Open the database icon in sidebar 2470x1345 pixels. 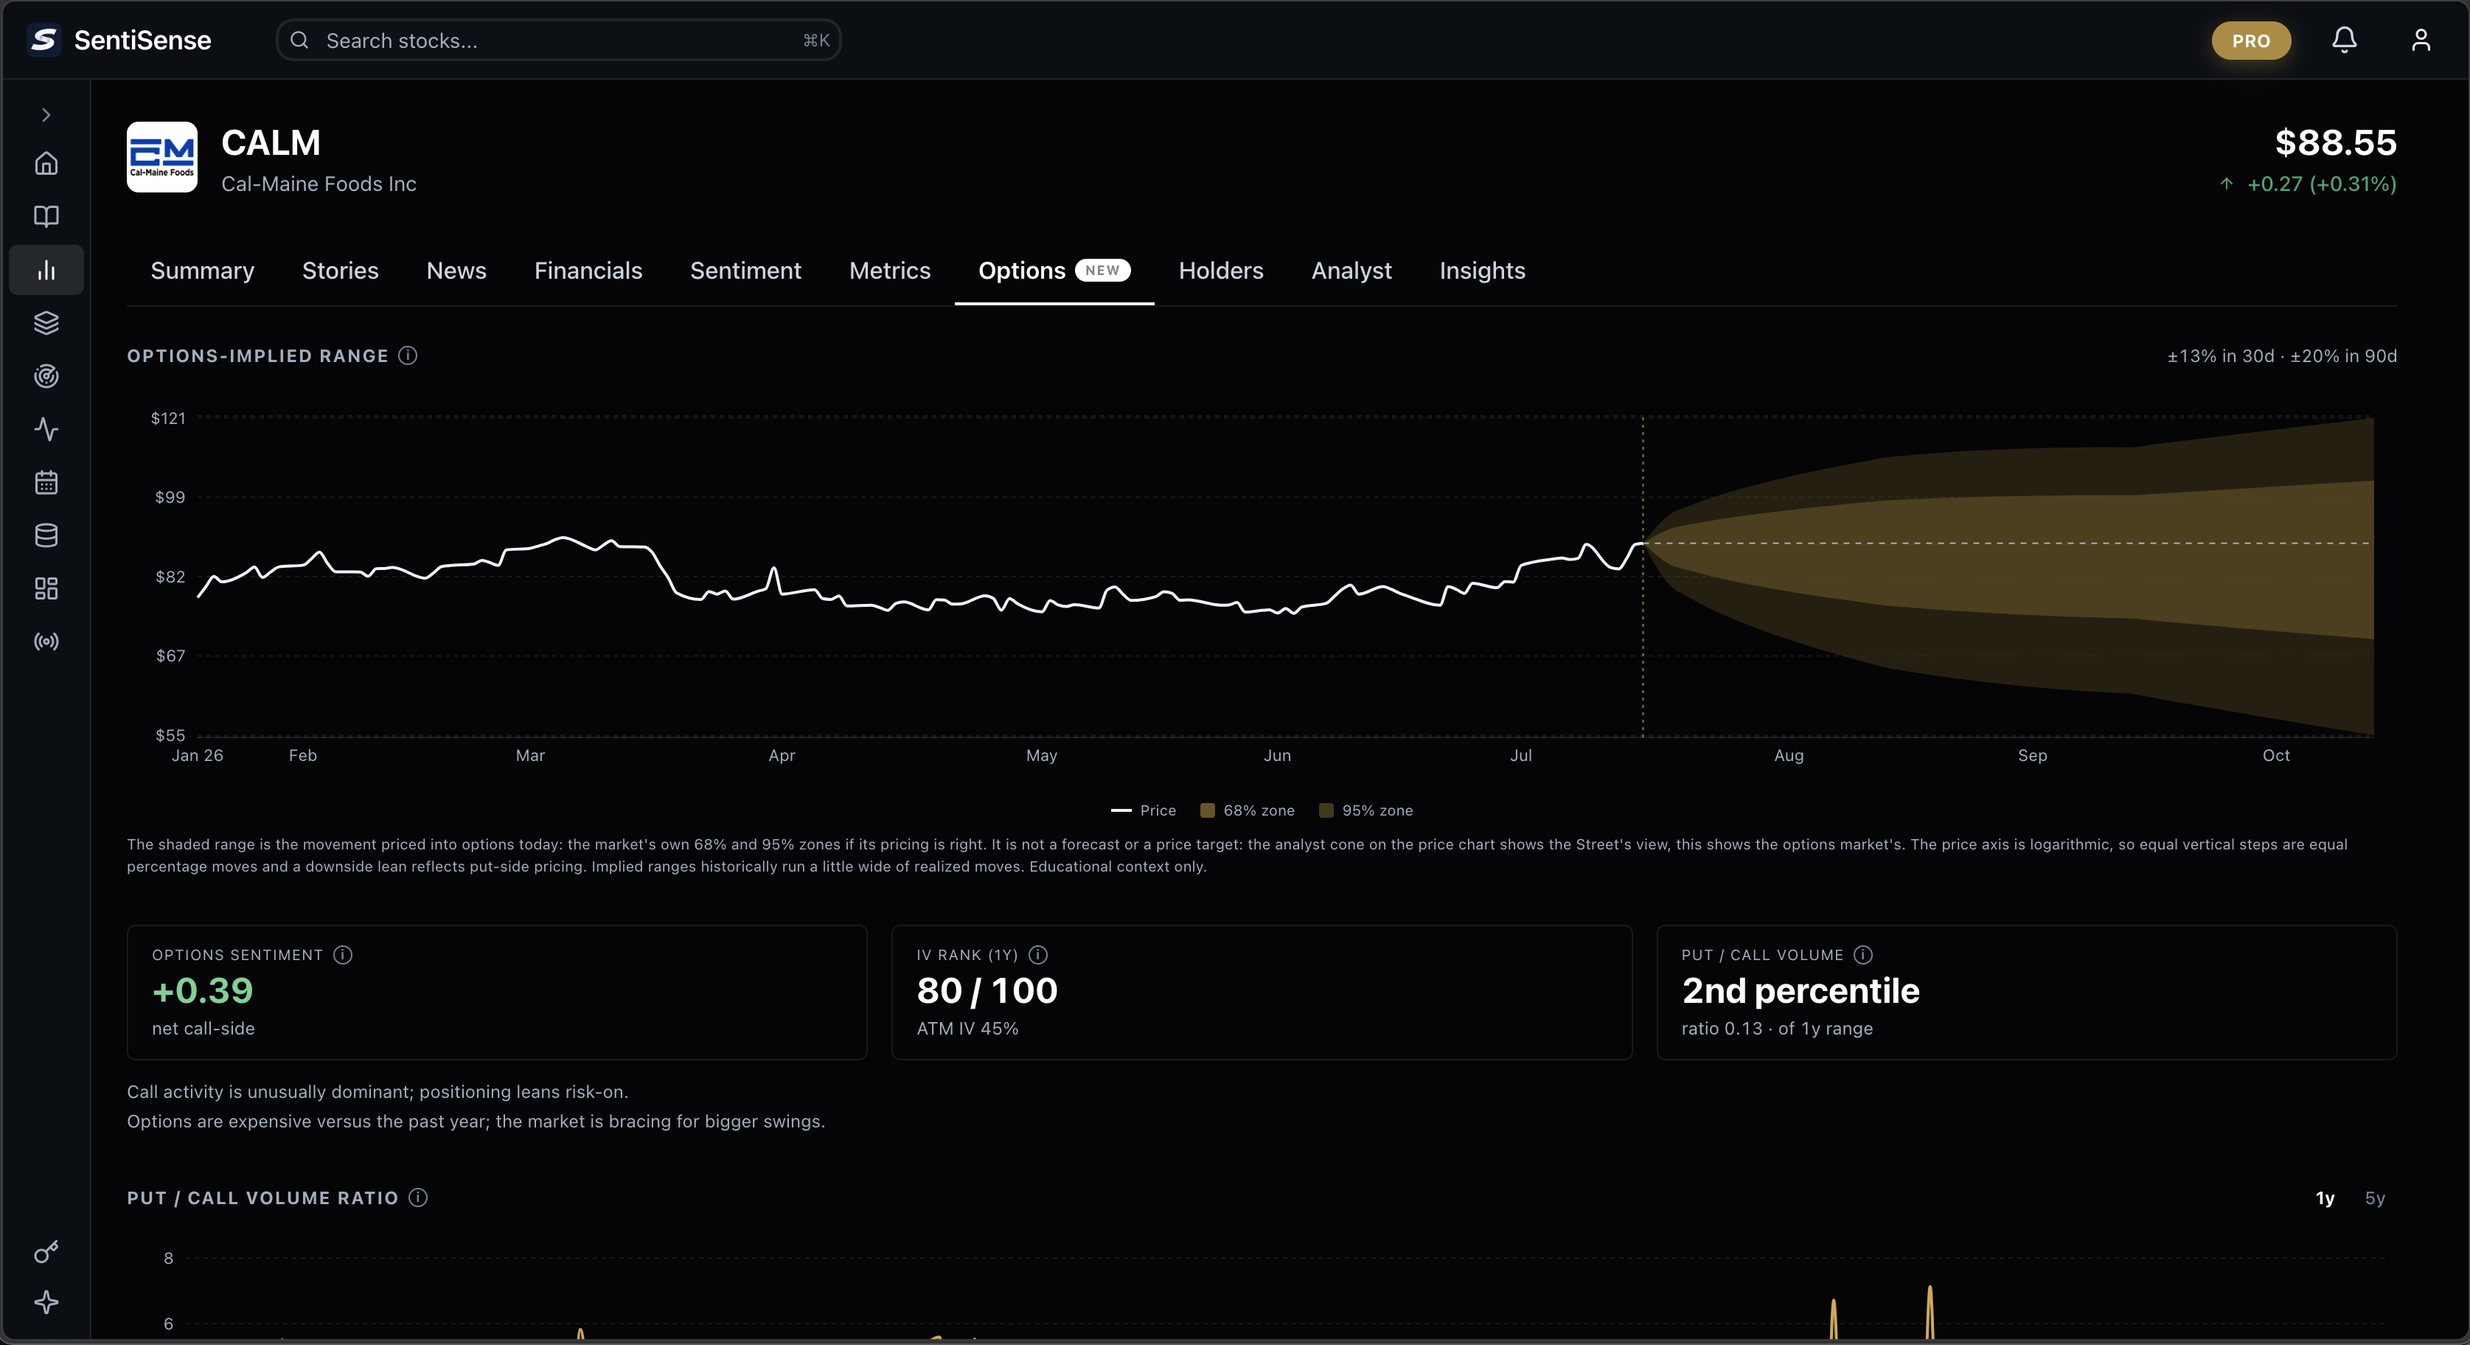coord(46,535)
